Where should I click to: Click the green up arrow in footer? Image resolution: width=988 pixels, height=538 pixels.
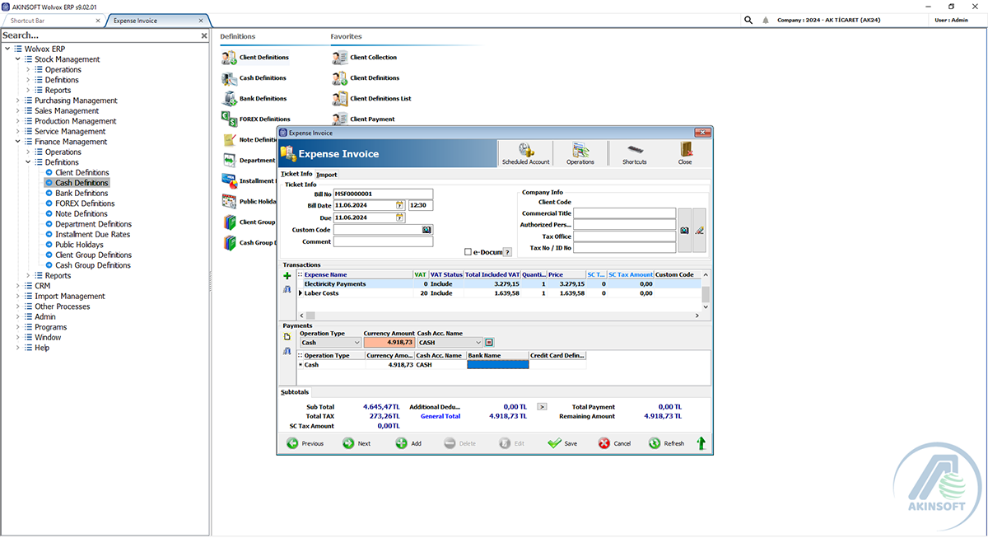[x=701, y=443]
